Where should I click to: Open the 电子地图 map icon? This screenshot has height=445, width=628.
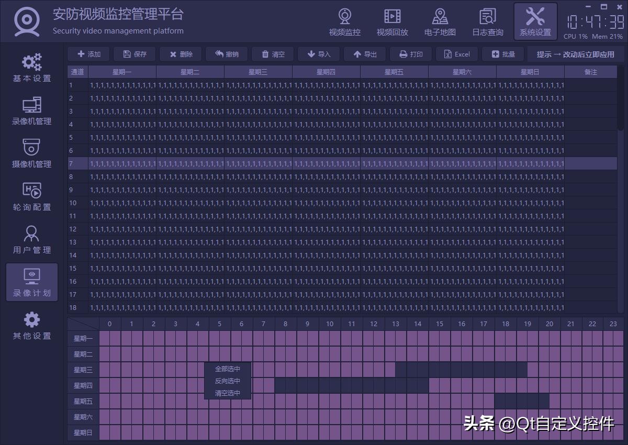click(440, 21)
